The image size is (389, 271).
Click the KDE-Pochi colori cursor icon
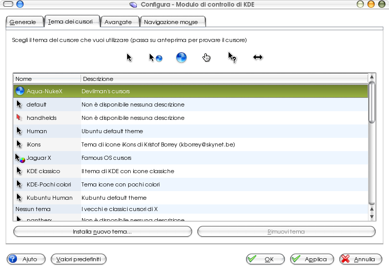pos(19,184)
